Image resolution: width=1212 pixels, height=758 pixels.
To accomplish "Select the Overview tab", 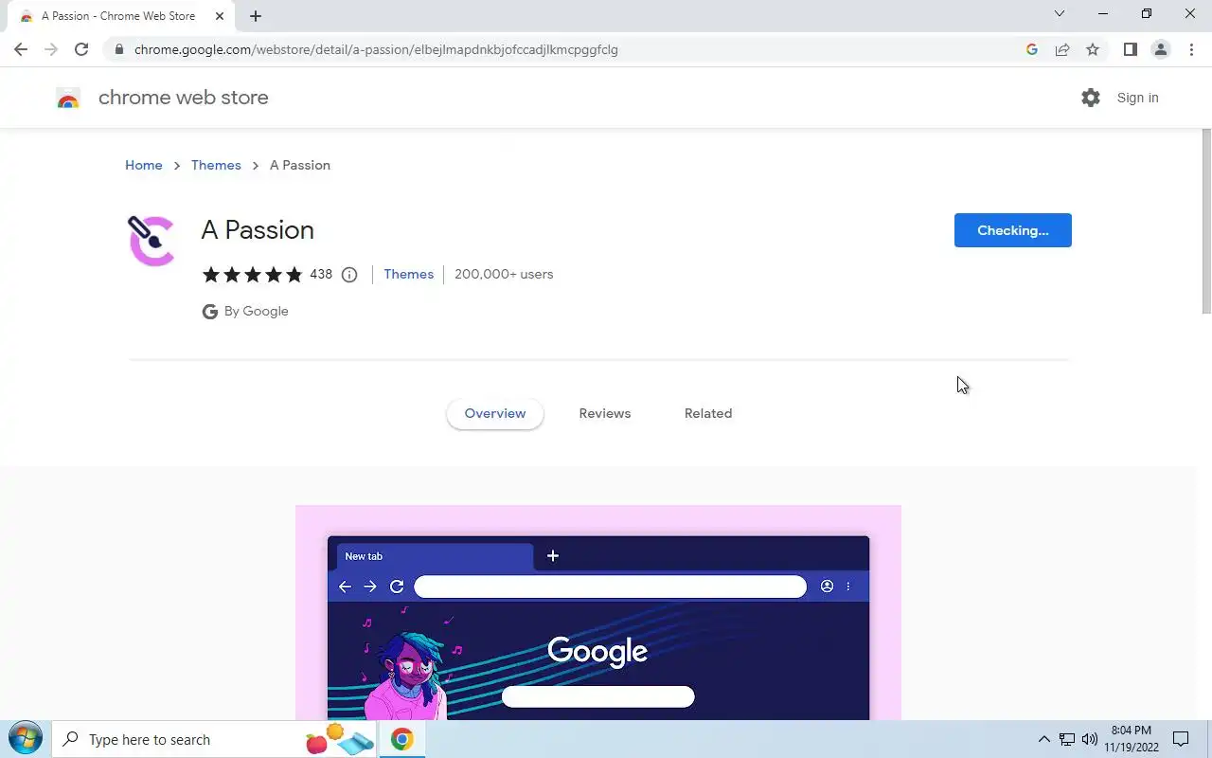I will click(495, 413).
